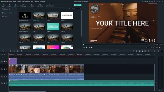Switch to the ЭЛЕМЕНТЫ tab

[x=40, y=5]
